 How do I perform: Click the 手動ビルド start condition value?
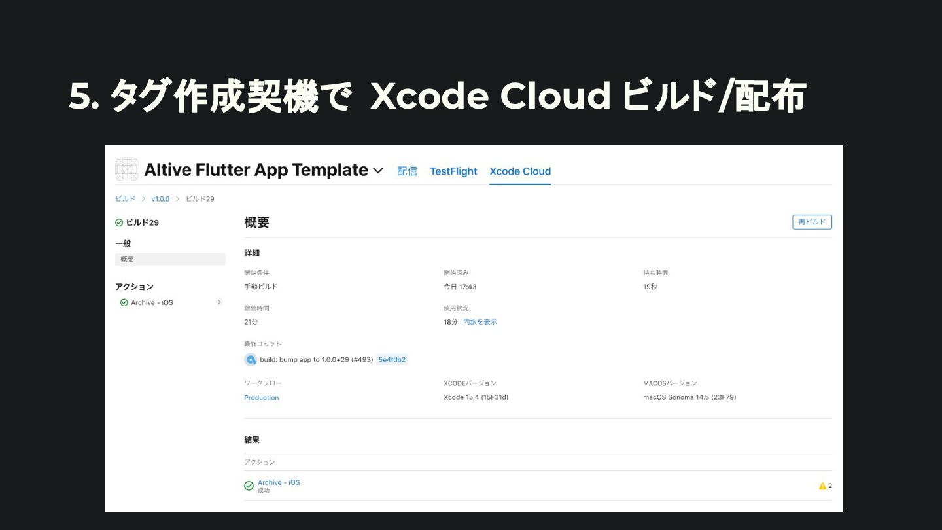pos(261,287)
